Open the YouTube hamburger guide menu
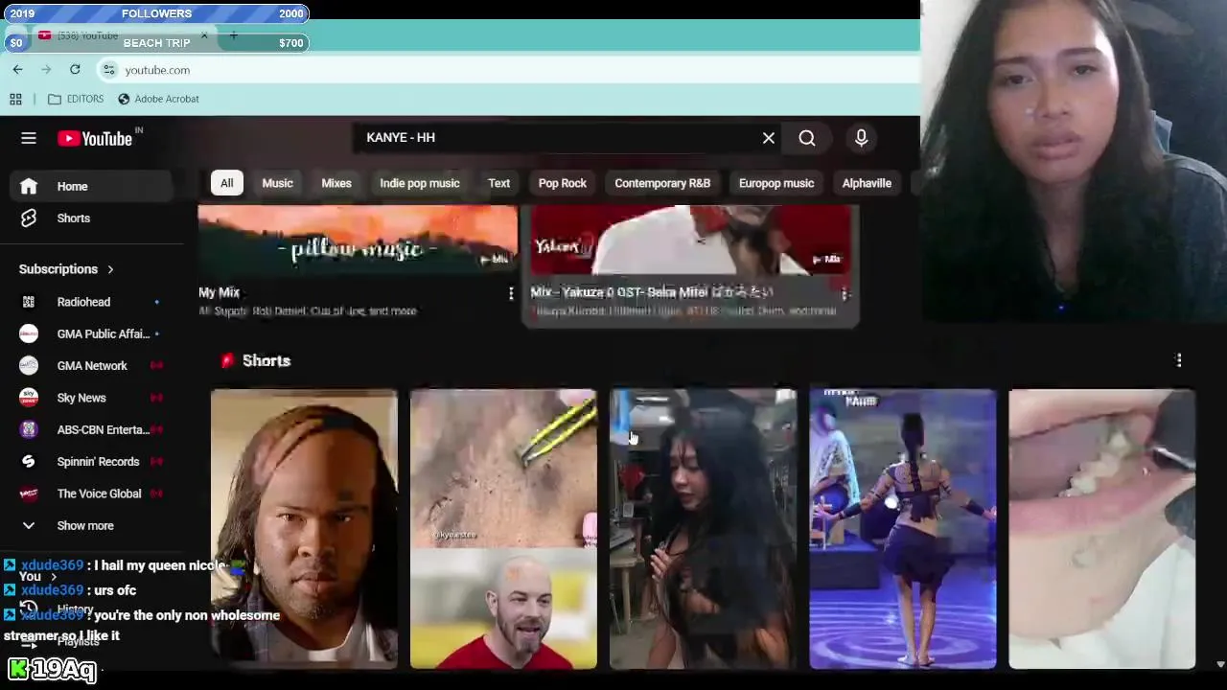Viewport: 1227px width, 690px height. click(29, 138)
